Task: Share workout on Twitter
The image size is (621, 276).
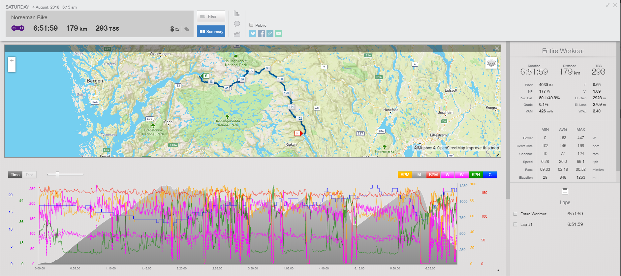Action: tap(253, 33)
